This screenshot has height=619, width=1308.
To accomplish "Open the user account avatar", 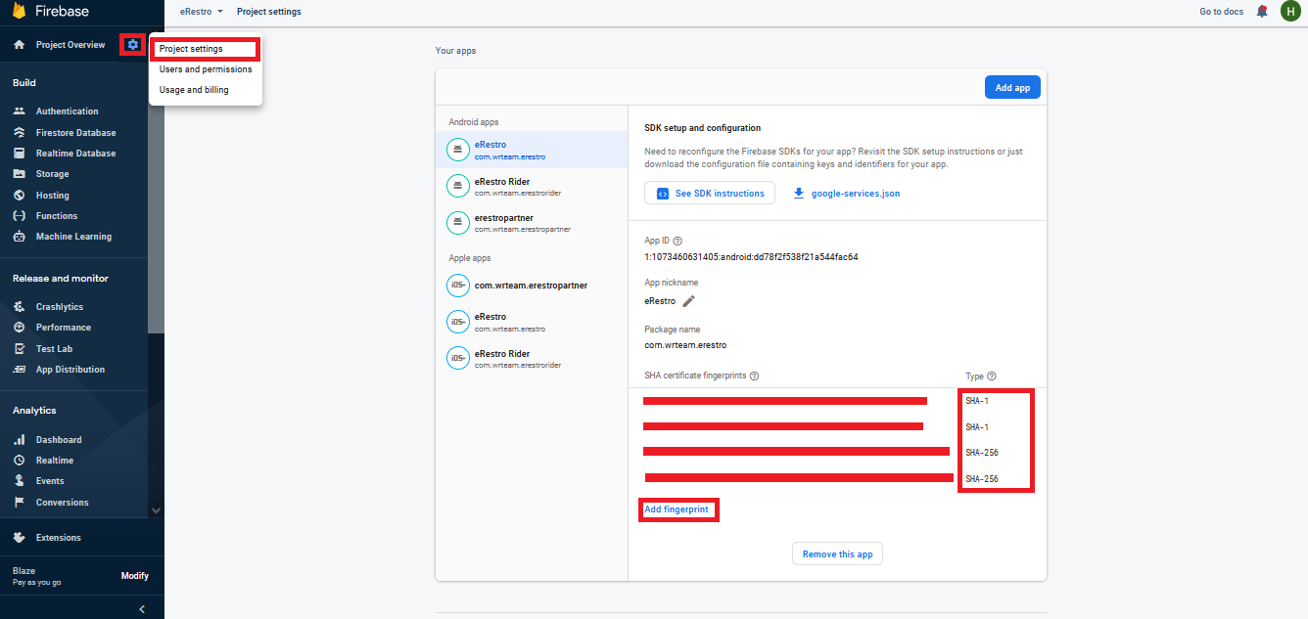I will [x=1290, y=12].
